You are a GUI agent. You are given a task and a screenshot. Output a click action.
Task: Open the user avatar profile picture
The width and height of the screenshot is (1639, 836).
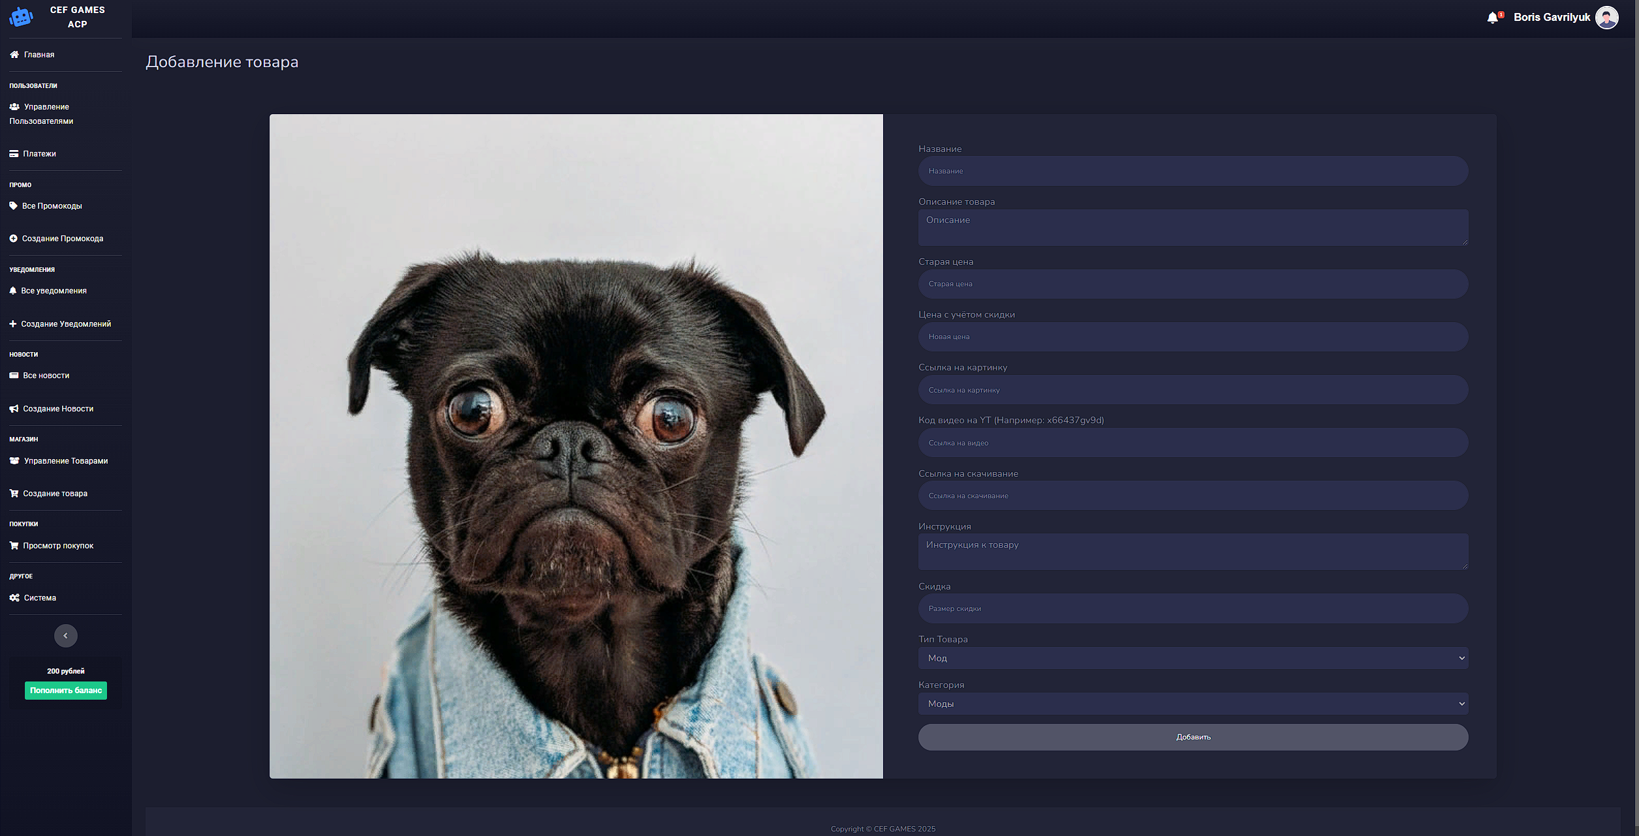click(1606, 18)
